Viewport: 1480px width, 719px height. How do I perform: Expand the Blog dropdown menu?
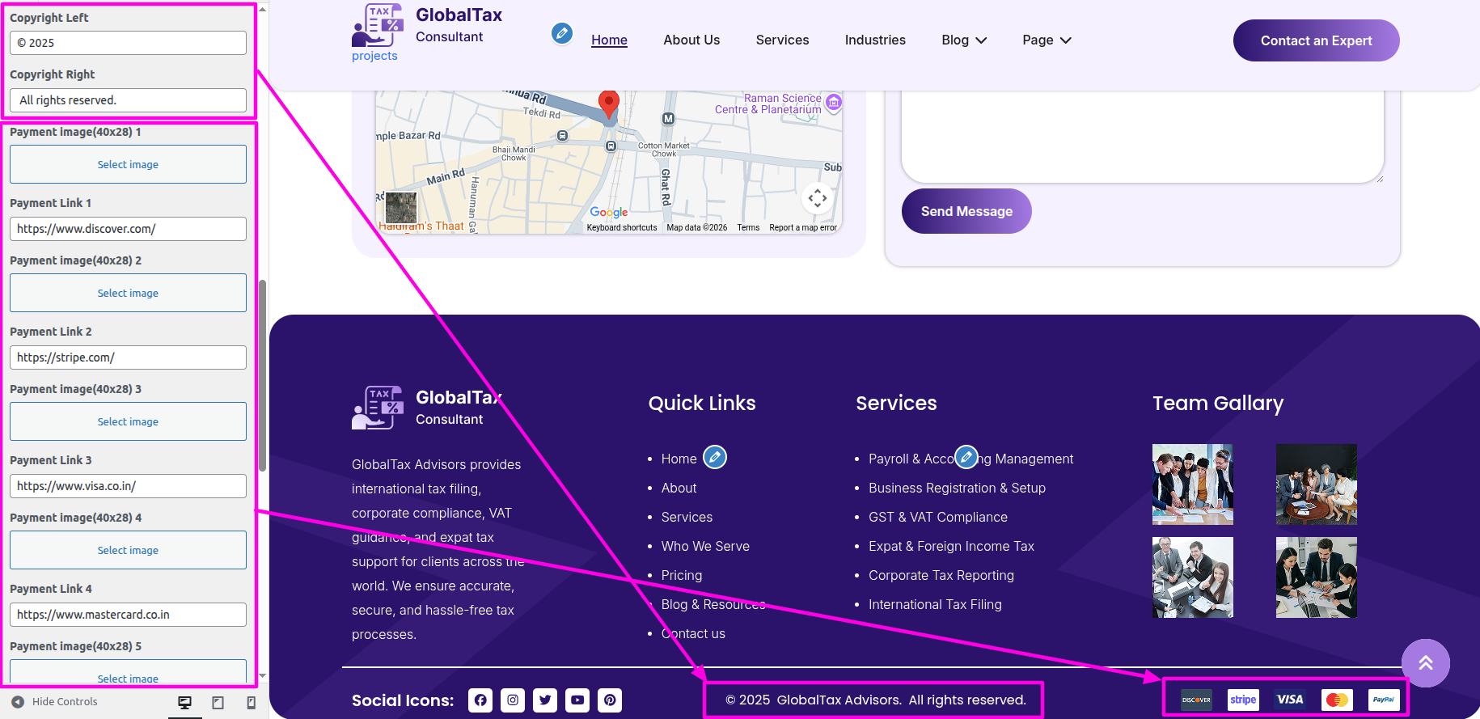[964, 40]
